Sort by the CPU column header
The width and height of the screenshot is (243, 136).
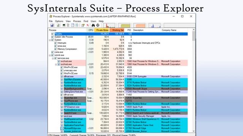(x=90, y=30)
